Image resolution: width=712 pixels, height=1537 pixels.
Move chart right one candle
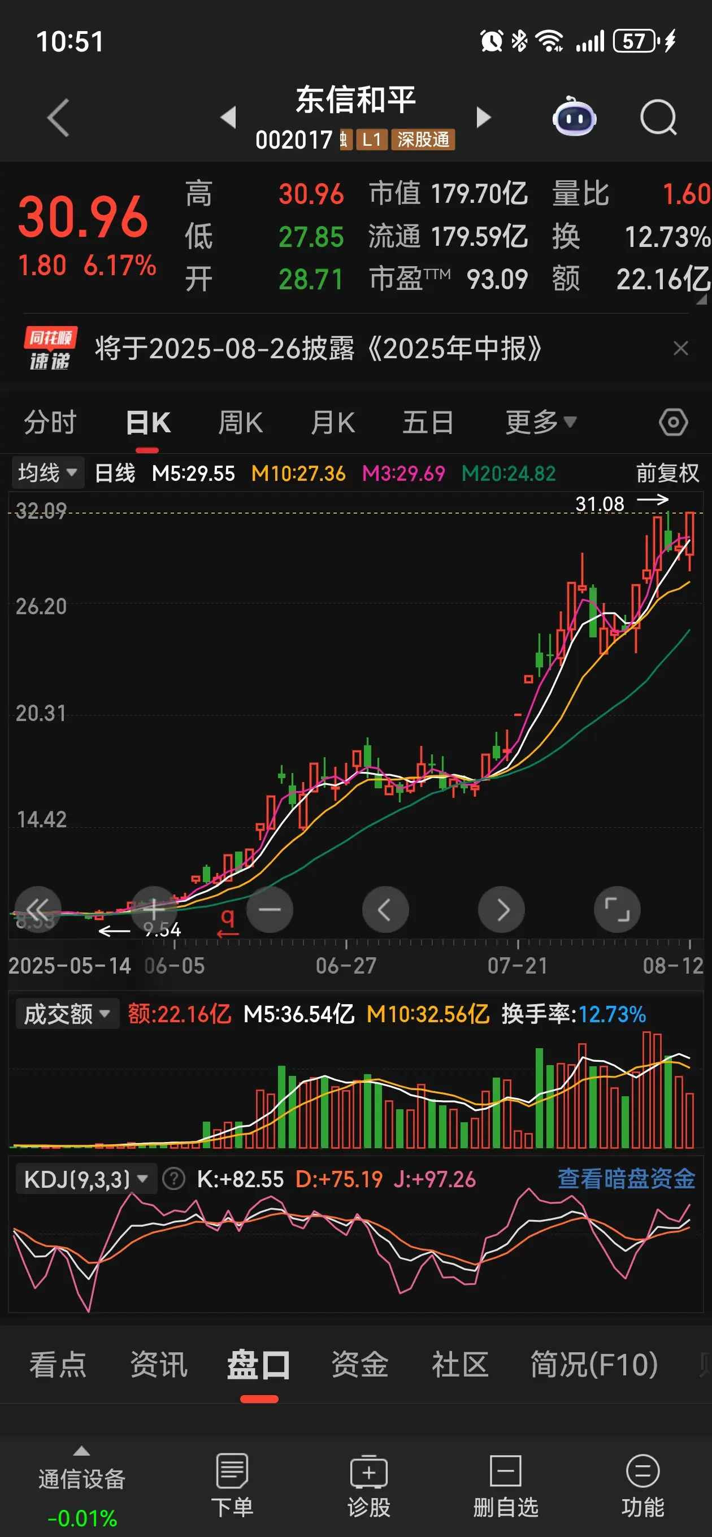click(x=501, y=909)
